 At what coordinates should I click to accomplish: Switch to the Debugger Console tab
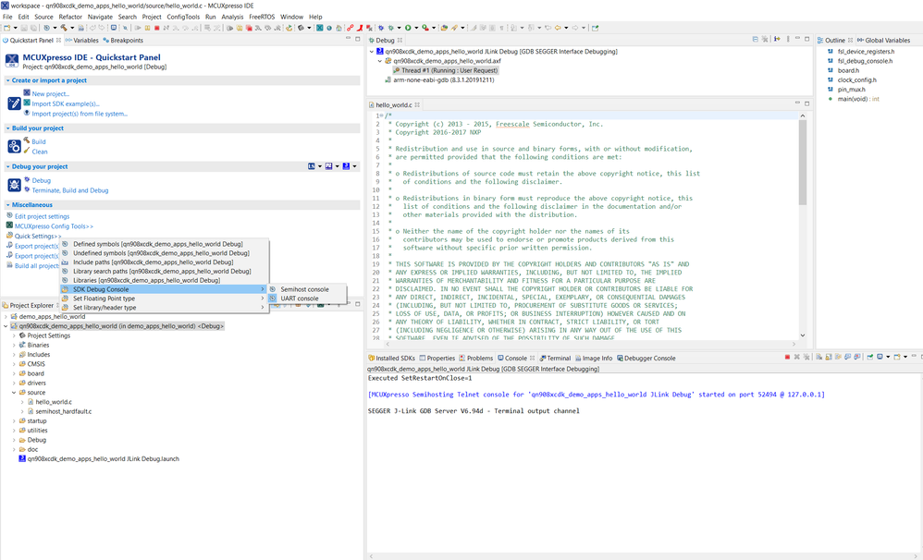646,359
